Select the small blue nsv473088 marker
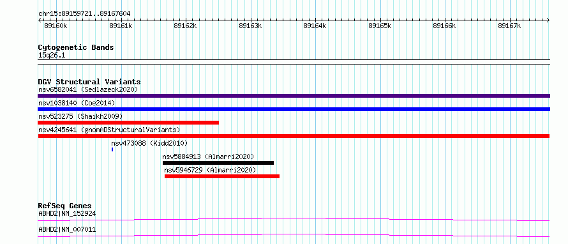The image size is (568, 244). (112, 149)
